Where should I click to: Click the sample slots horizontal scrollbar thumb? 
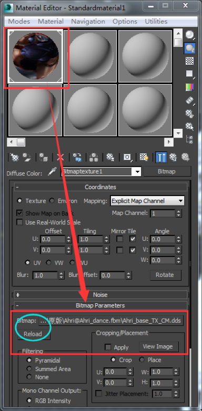(21, 142)
